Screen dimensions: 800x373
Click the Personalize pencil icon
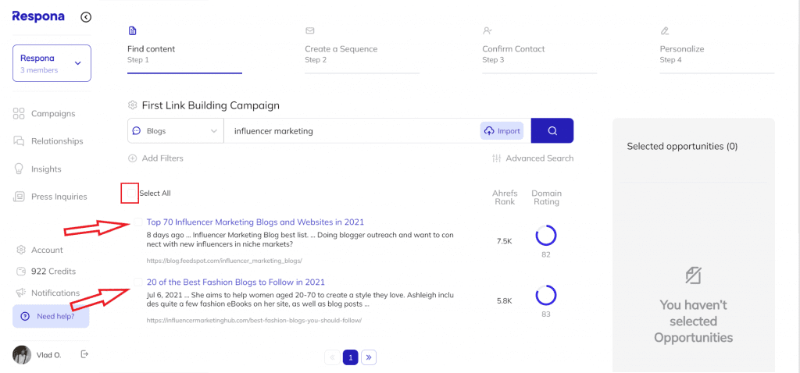(664, 31)
